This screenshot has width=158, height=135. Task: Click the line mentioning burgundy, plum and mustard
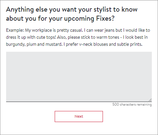tap(74, 44)
